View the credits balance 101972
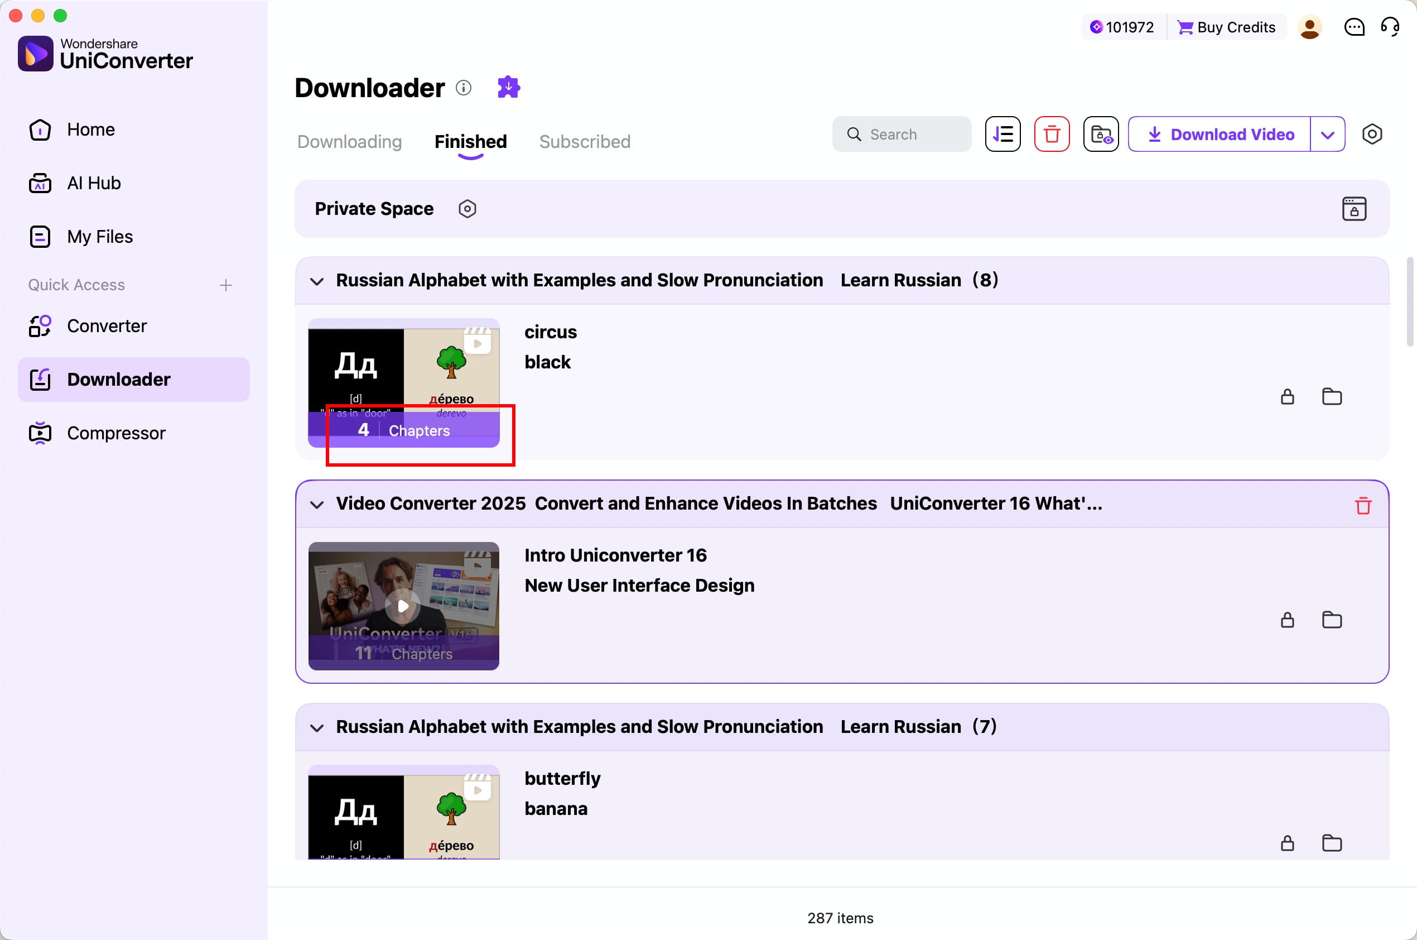This screenshot has width=1417, height=940. pyautogui.click(x=1122, y=27)
